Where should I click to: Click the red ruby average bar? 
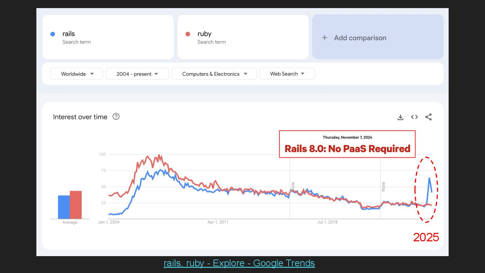[76, 205]
